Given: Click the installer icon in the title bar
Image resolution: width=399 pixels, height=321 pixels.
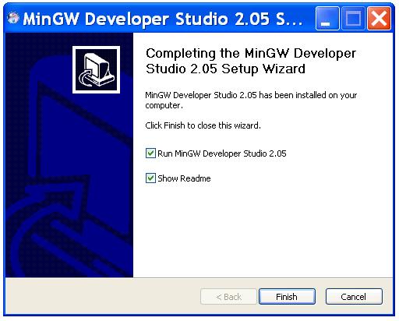Looking at the screenshot, I should click(13, 18).
